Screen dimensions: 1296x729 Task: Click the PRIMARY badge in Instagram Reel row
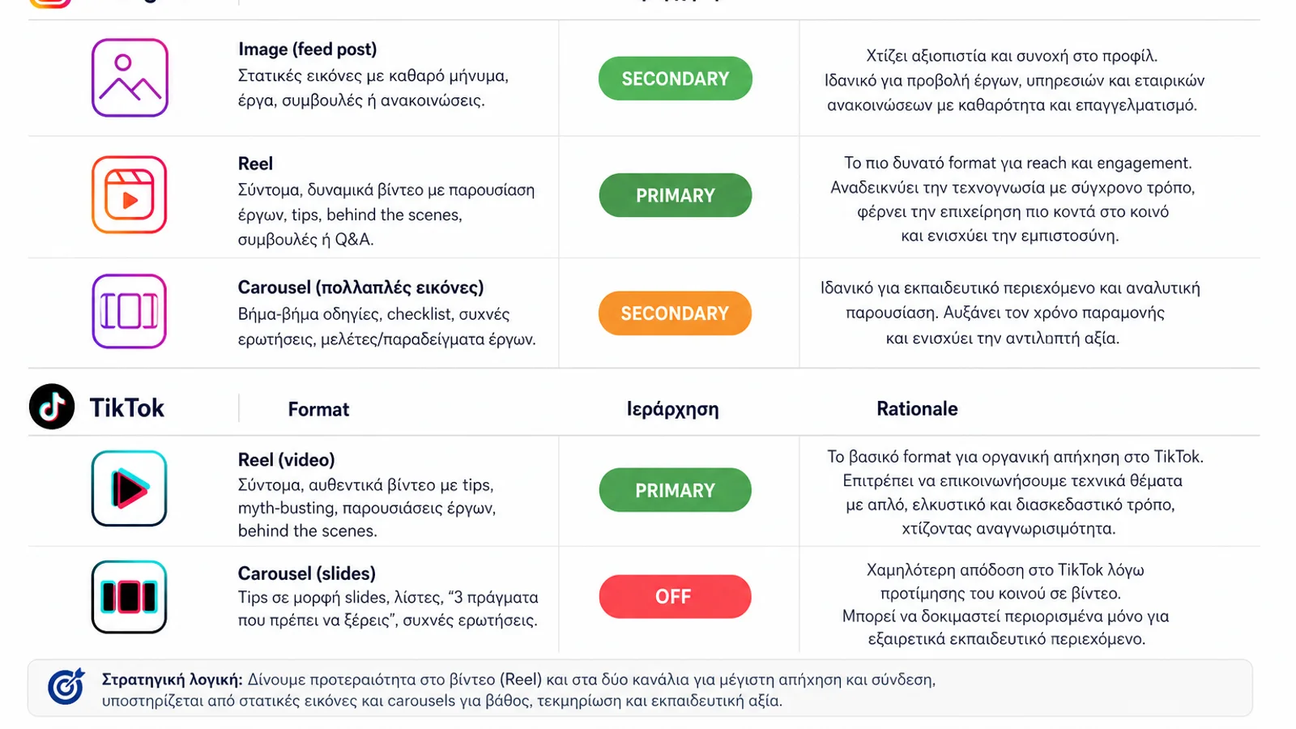(x=676, y=195)
